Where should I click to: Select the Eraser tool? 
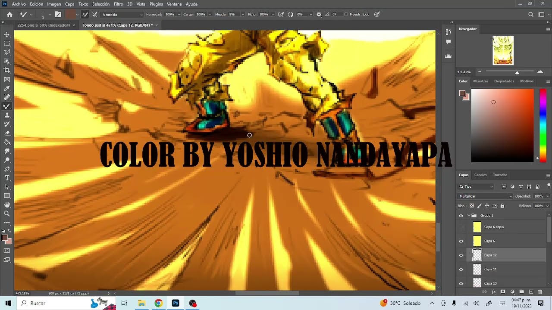click(x=7, y=133)
